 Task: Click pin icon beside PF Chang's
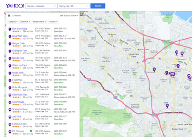click(10, 132)
